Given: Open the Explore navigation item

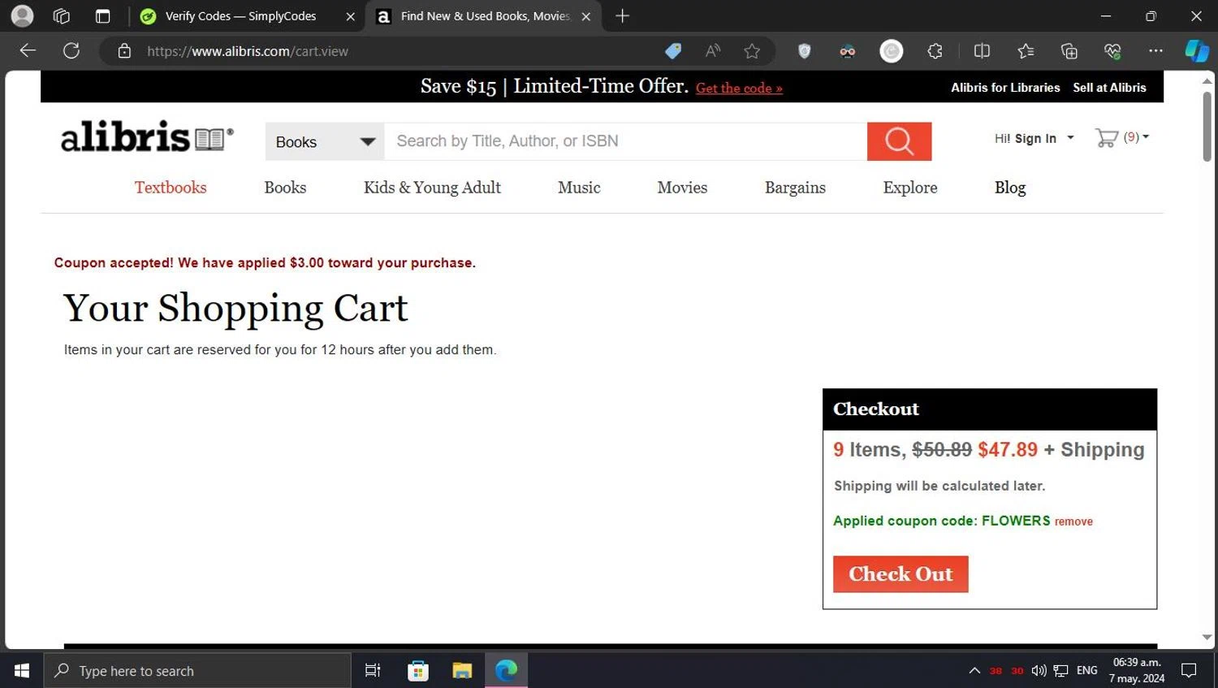Looking at the screenshot, I should [910, 188].
